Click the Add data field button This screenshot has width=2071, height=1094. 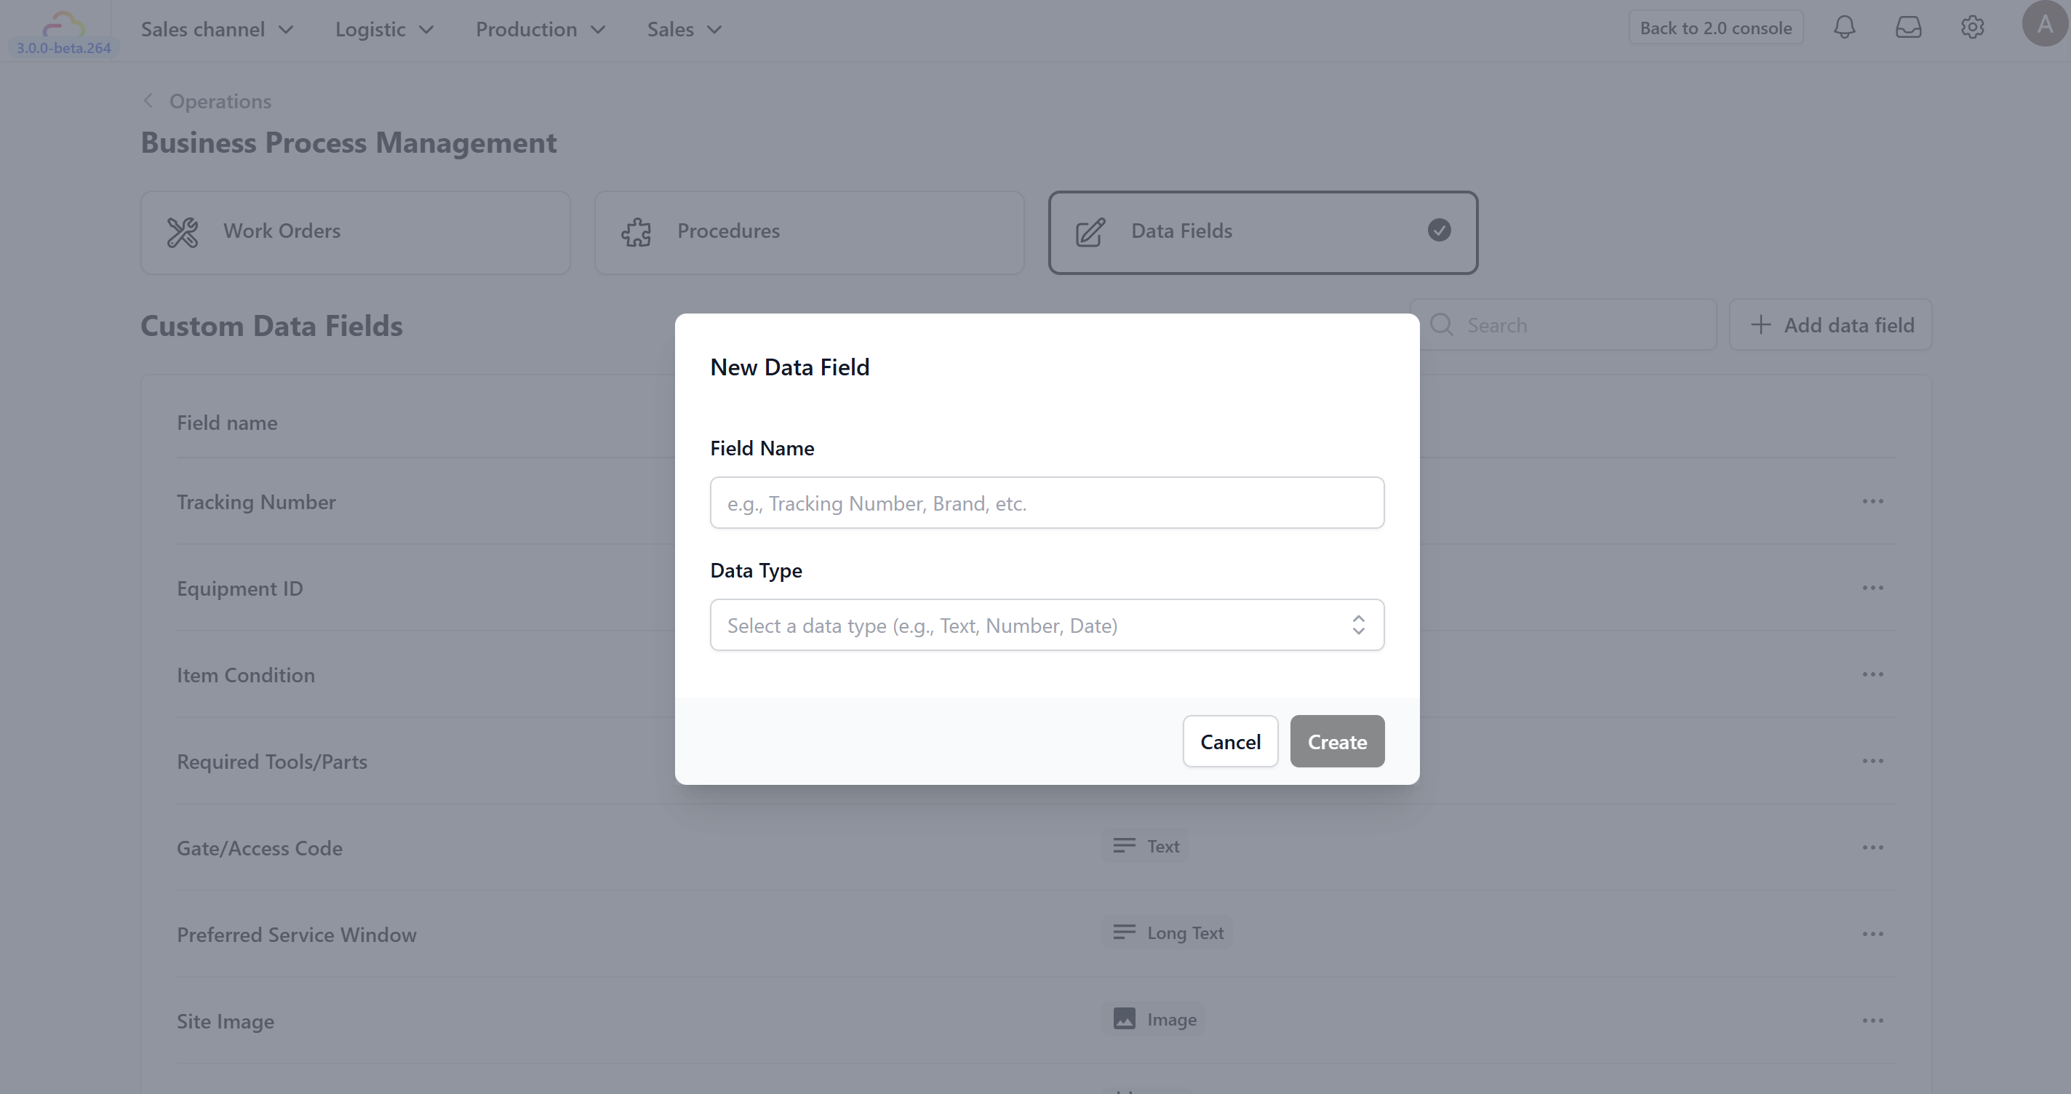tap(1829, 324)
